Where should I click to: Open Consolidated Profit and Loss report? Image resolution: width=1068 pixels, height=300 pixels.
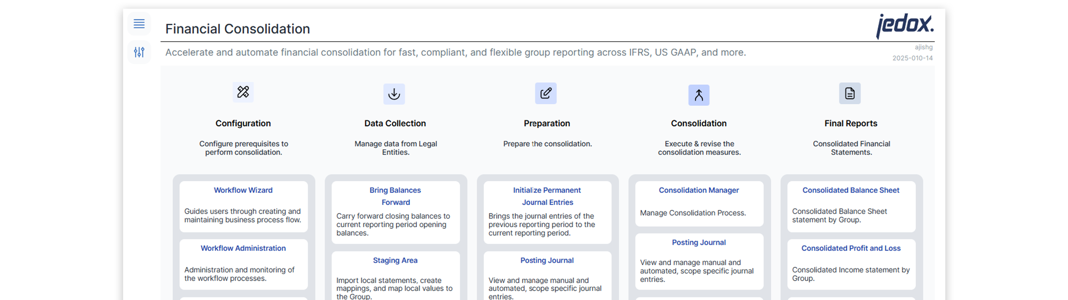pos(851,248)
